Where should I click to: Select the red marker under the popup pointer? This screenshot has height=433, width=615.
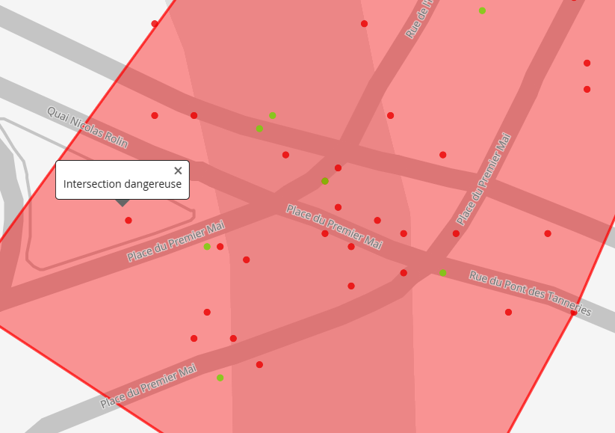click(x=129, y=221)
